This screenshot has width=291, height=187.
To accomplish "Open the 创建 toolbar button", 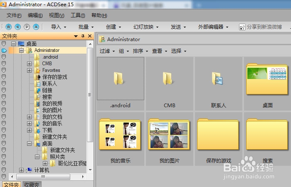I will click(x=113, y=27).
